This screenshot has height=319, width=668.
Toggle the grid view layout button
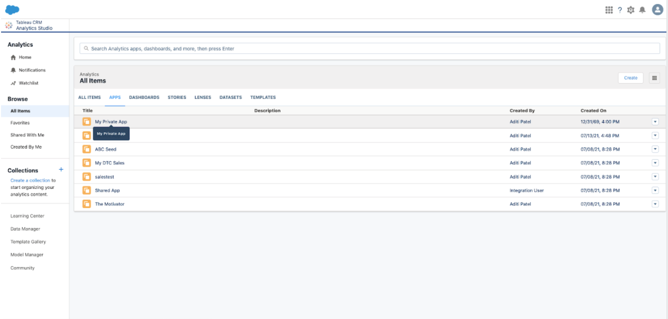click(x=655, y=78)
